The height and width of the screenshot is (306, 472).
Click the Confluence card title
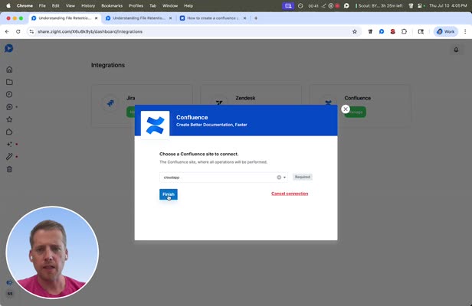[x=358, y=98]
